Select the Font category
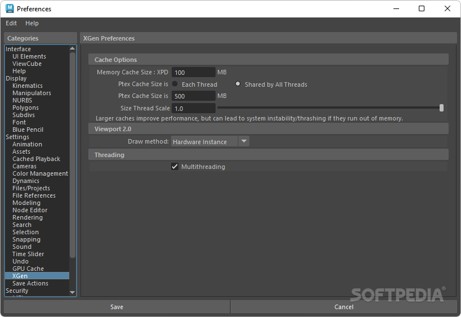The width and height of the screenshot is (461, 317). point(19,122)
